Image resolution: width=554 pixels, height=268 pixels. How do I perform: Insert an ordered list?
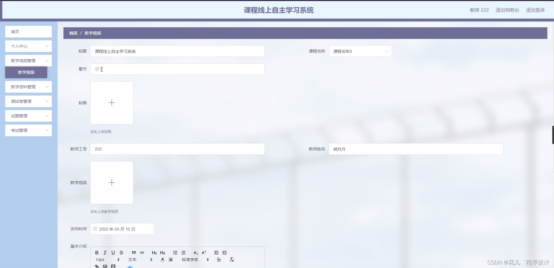click(x=175, y=252)
